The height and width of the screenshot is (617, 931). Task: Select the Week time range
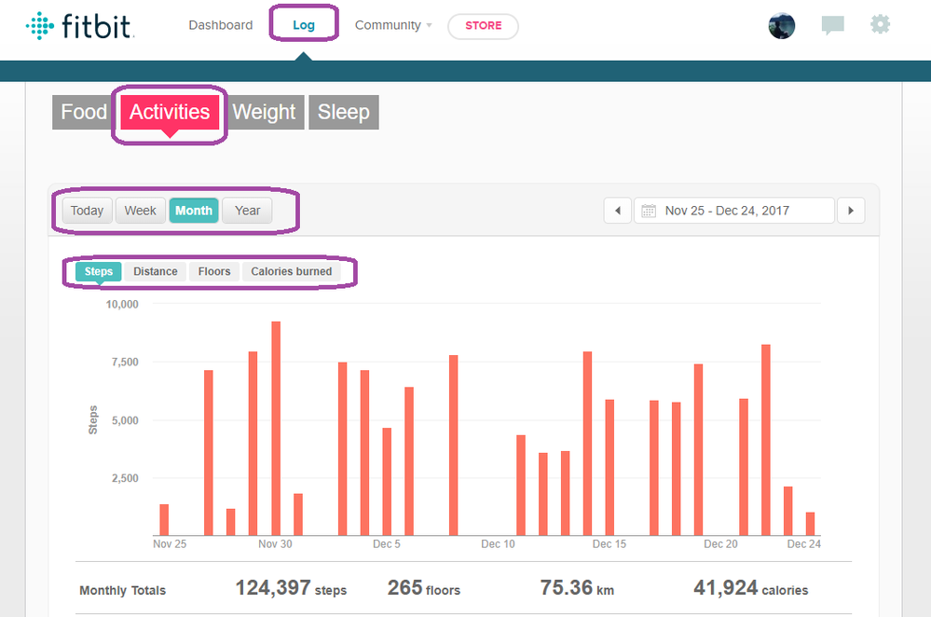140,211
